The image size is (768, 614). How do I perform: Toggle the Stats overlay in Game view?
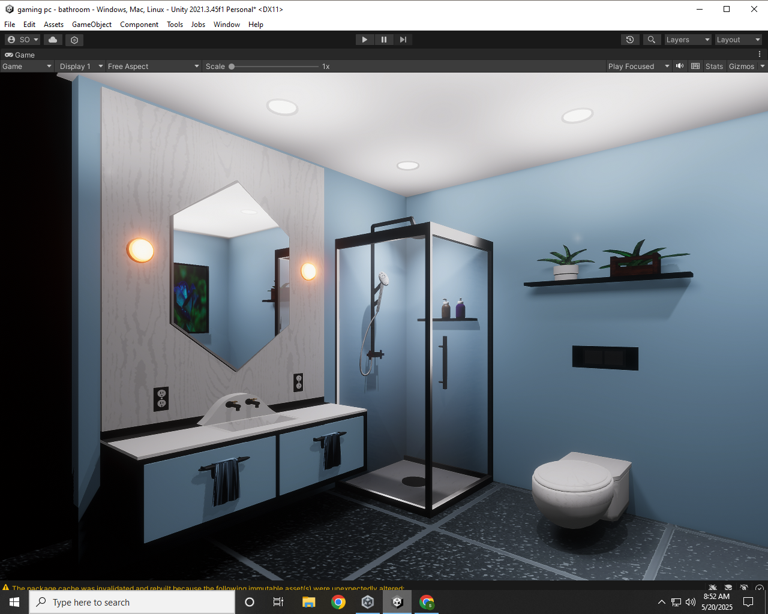click(x=714, y=66)
